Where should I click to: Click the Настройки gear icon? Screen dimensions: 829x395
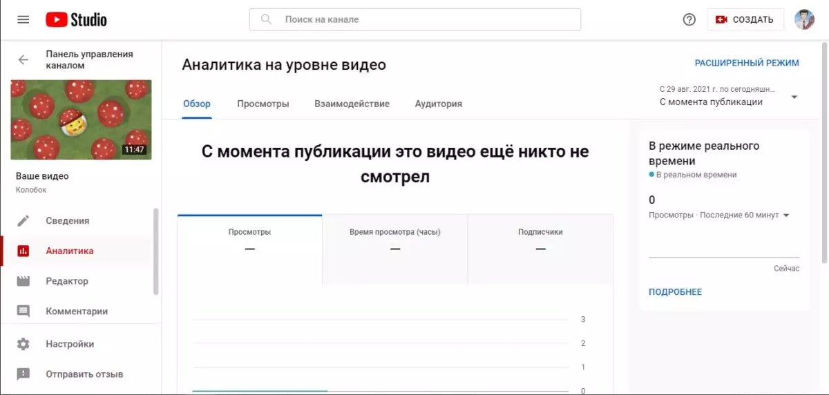tap(23, 344)
